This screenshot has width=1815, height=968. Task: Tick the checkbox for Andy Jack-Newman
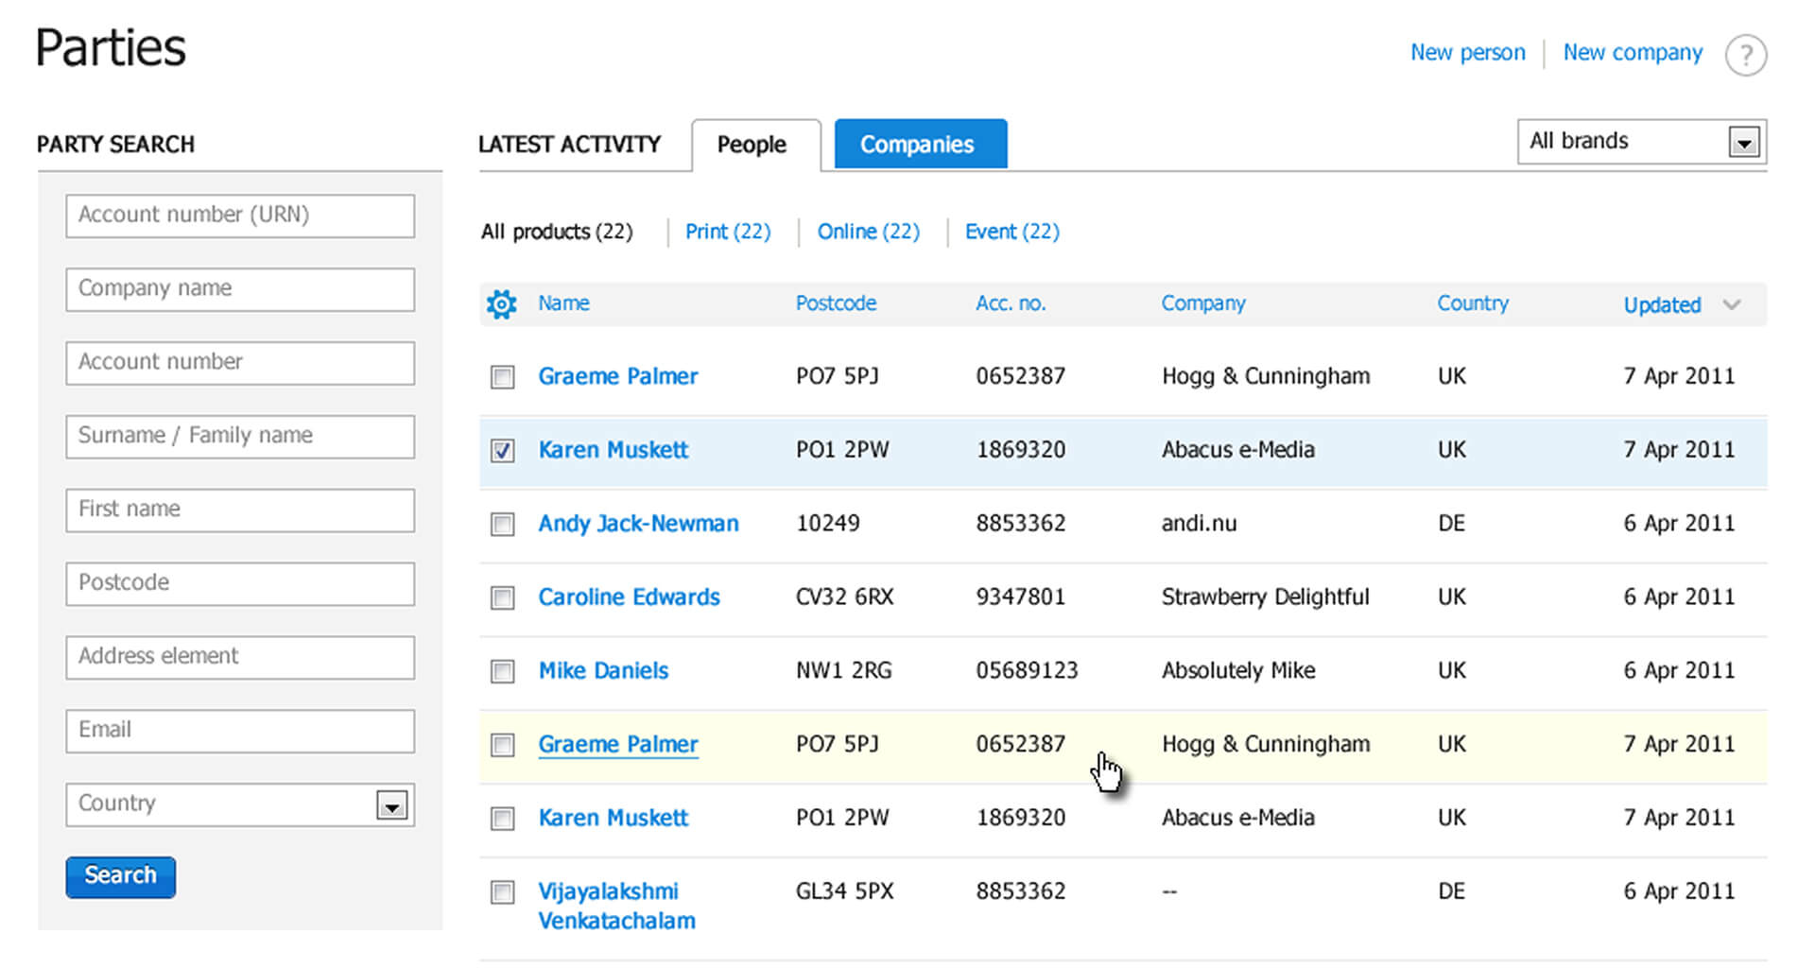point(503,525)
